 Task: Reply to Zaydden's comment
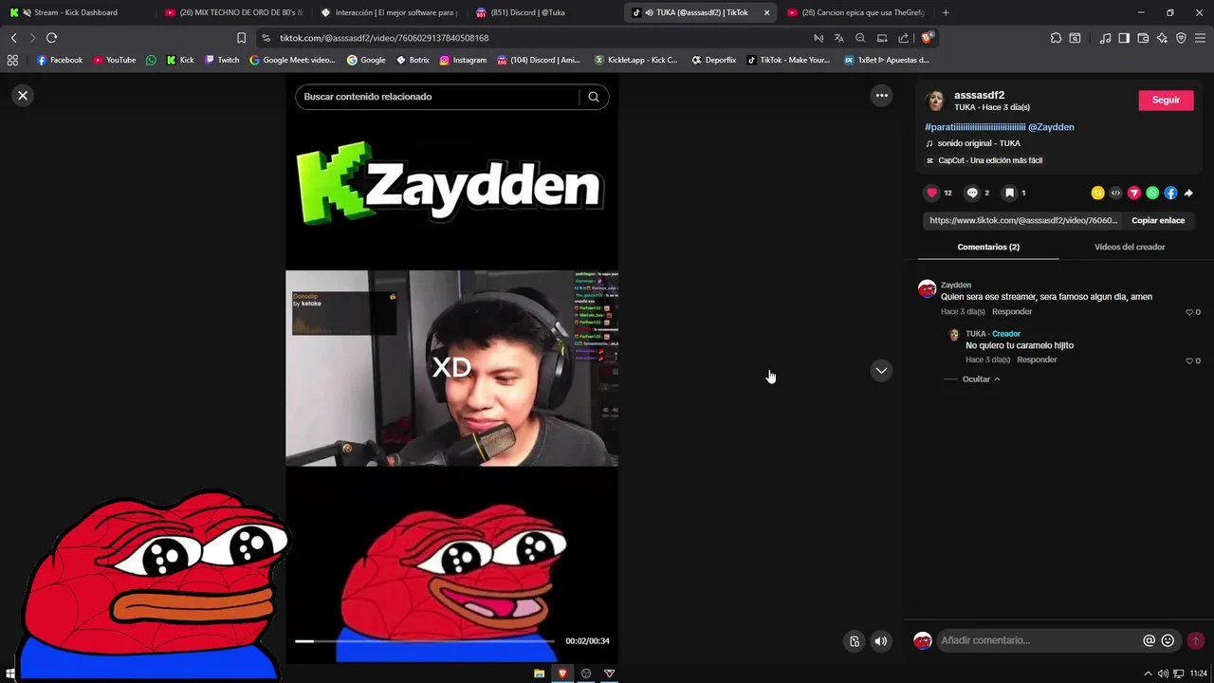click(1012, 312)
